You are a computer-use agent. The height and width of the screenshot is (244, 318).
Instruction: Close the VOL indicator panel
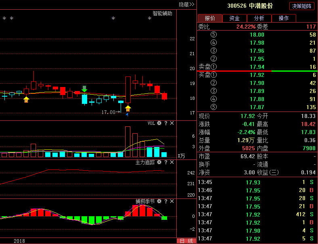[x=172, y=123]
